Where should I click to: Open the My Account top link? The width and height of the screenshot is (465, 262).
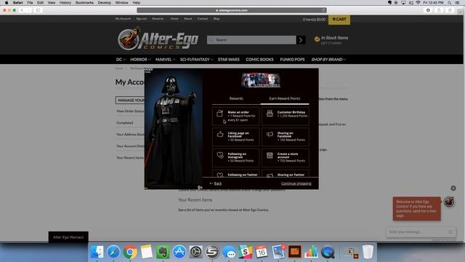point(123,19)
